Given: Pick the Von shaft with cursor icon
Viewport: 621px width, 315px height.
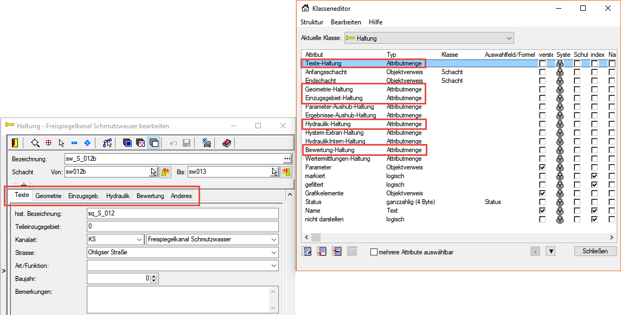Looking at the screenshot, I should point(154,172).
